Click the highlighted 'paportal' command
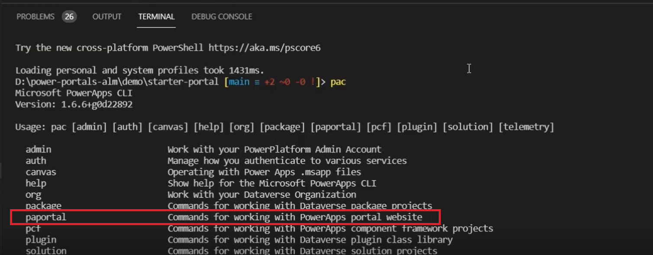The image size is (653, 255). pyautogui.click(x=46, y=217)
